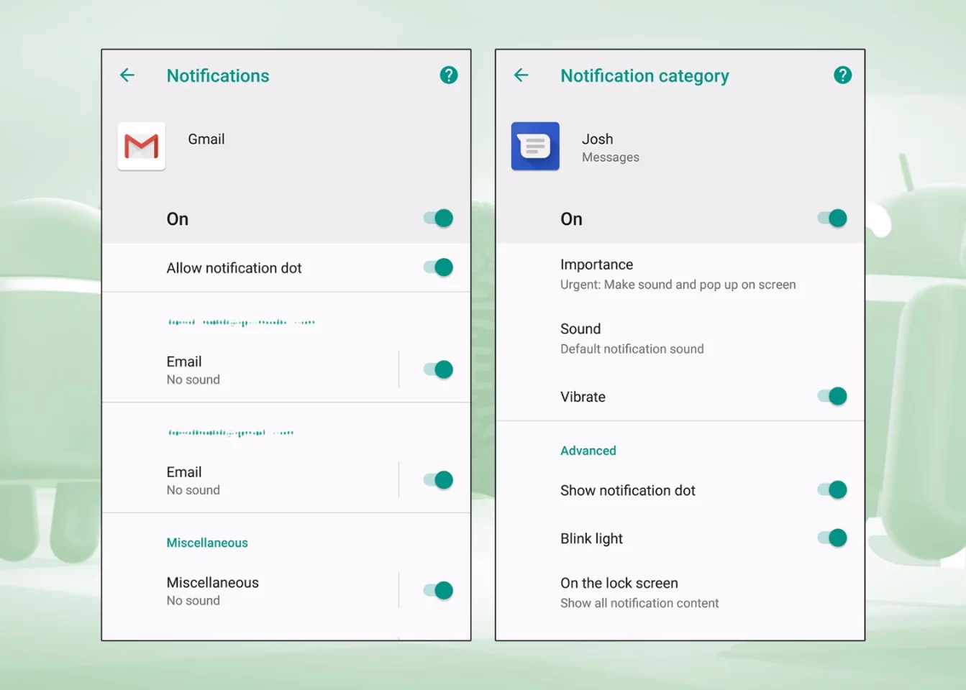Expand the Advanced section

(x=588, y=450)
